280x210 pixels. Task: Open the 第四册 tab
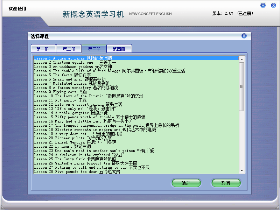tap(119, 49)
